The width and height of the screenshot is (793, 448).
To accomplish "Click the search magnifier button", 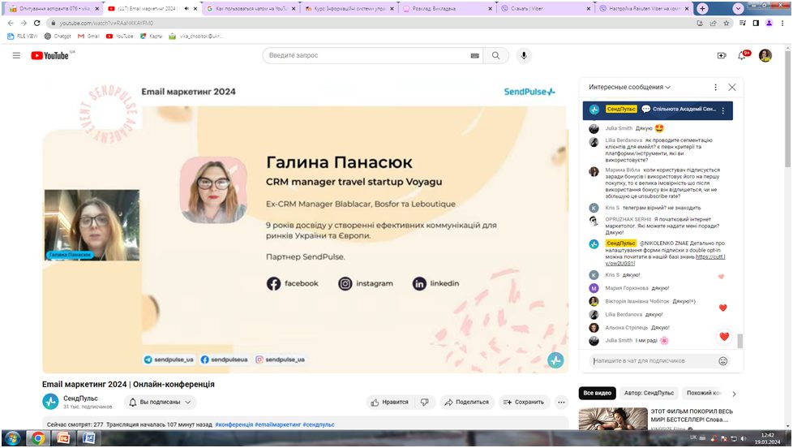I will pos(496,55).
